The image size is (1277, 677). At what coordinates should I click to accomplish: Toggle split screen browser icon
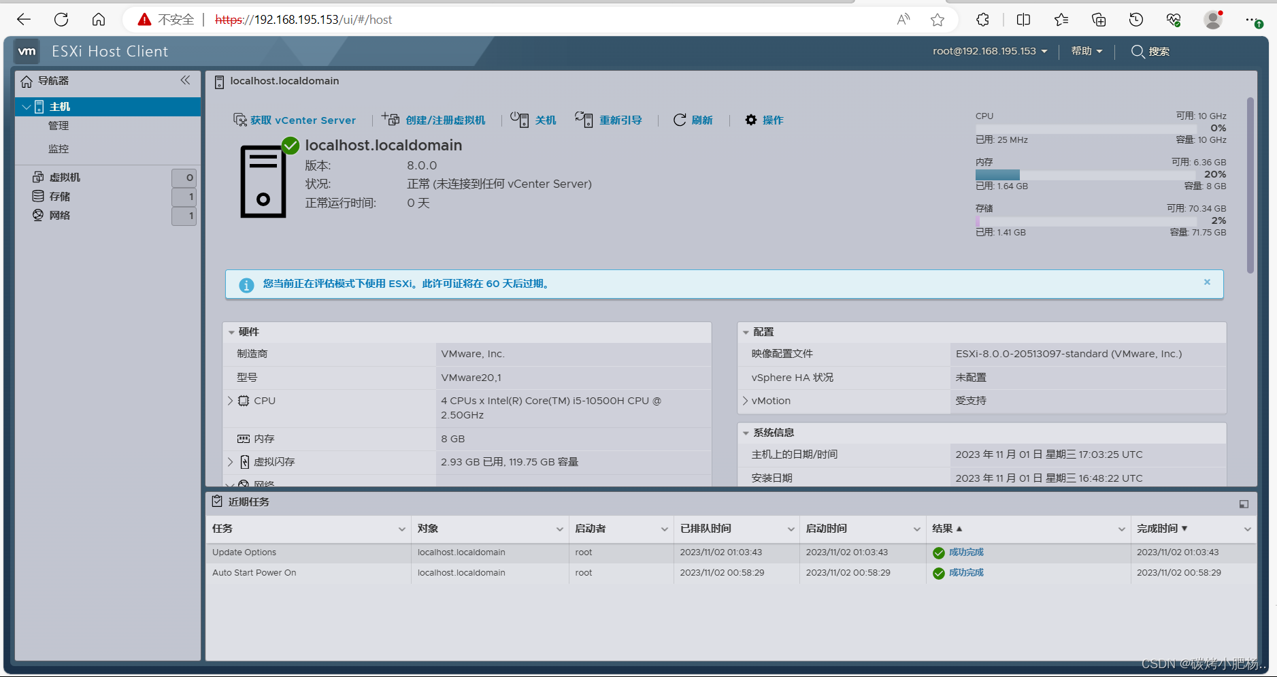(1023, 20)
